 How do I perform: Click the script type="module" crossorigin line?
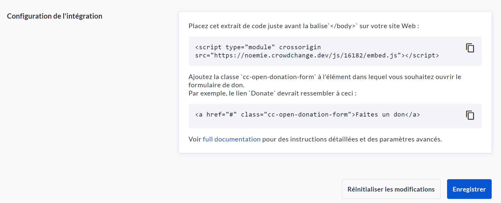(258, 47)
